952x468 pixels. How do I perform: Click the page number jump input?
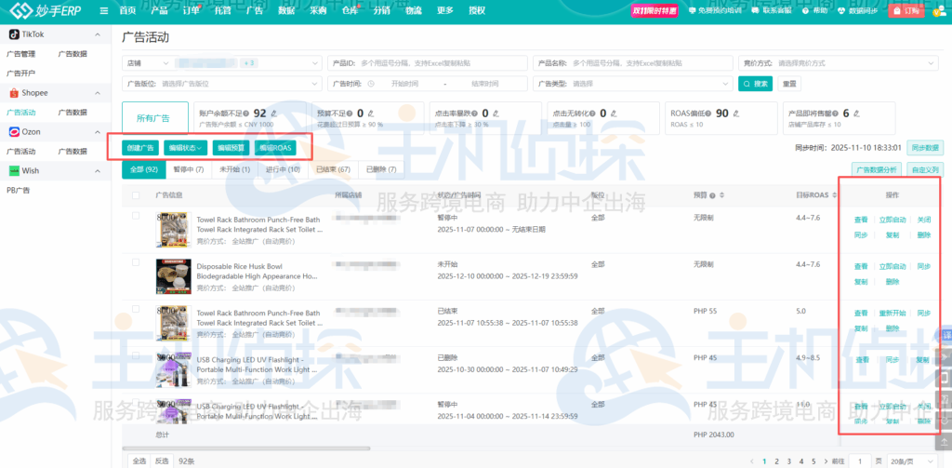[860, 461]
